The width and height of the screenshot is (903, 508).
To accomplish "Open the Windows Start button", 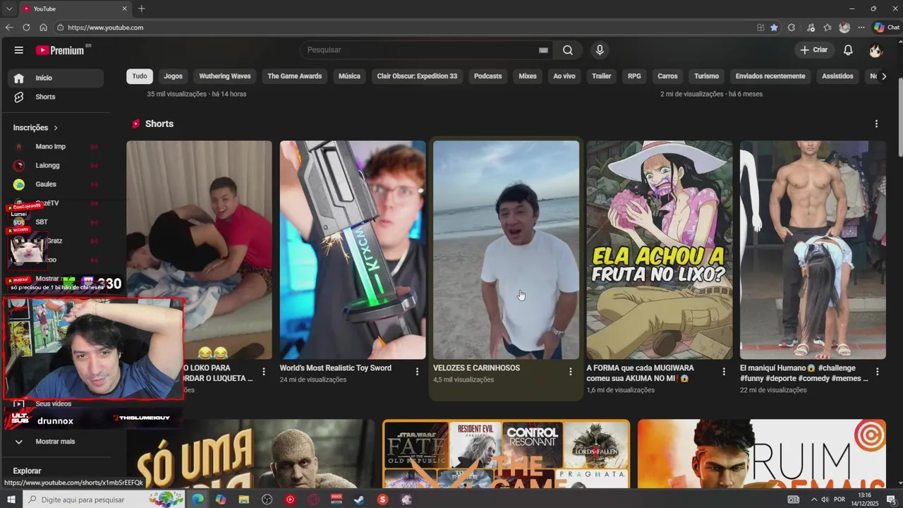I will 11,500.
